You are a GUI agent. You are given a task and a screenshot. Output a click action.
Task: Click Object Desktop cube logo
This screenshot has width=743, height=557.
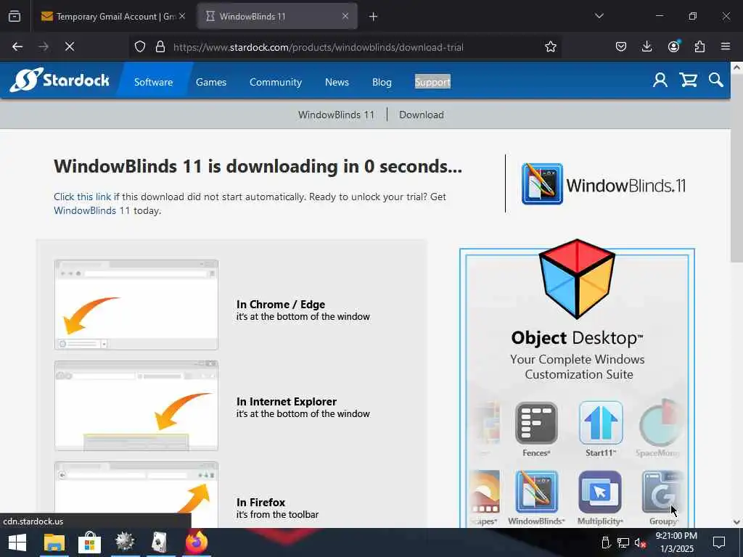[577, 278]
